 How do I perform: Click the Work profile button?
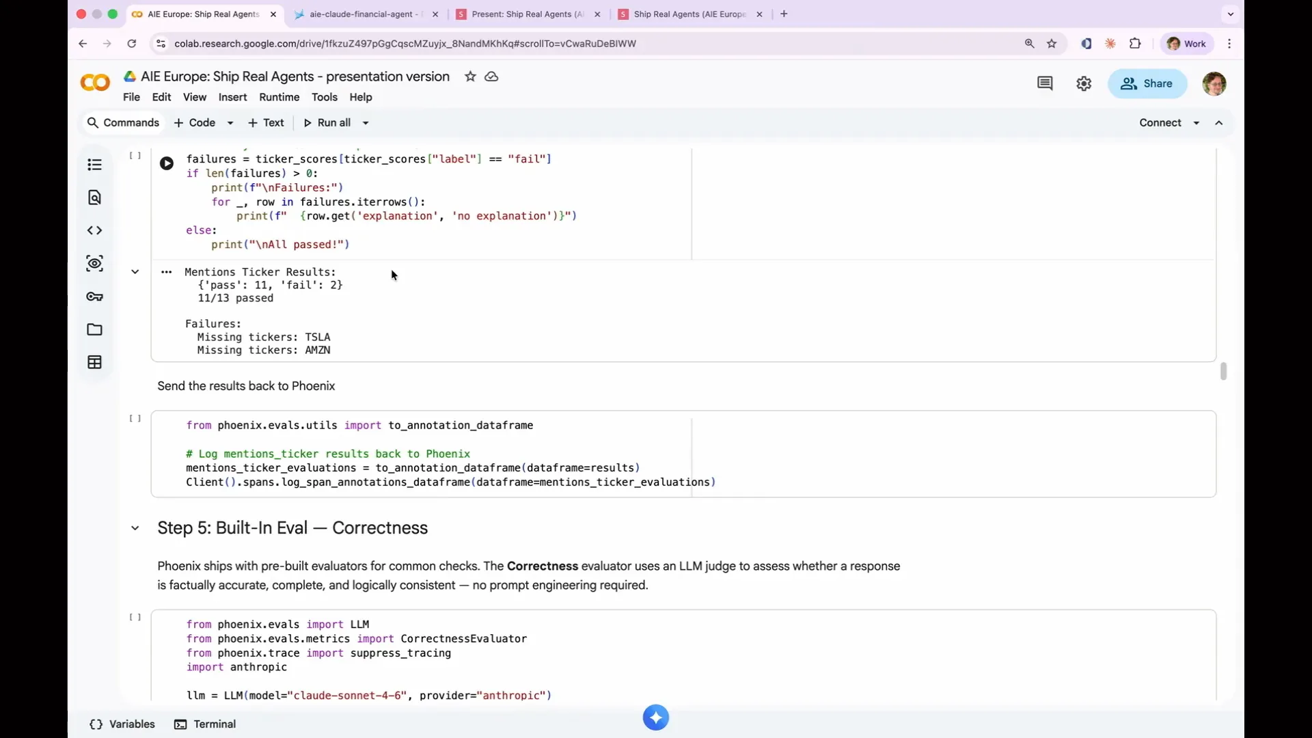1187,44
